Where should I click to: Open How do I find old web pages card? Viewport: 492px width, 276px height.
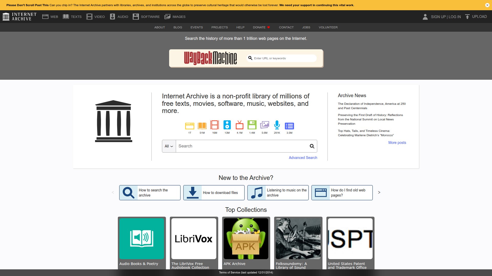pyautogui.click(x=342, y=193)
